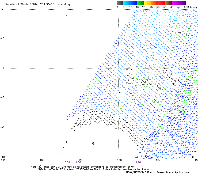Click the '>50 knots' legend label
The width and height of the screenshot is (198, 174).
click(x=190, y=7)
